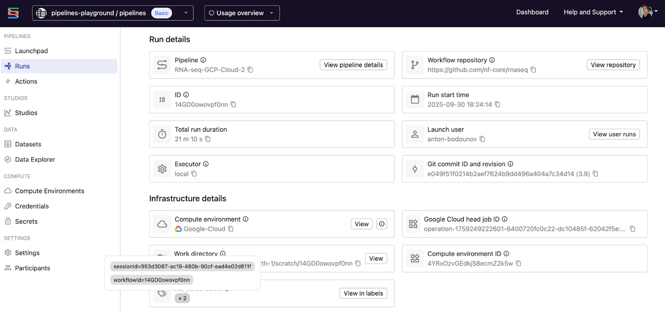
Task: Copy the Google Cloud head job ID
Action: pos(632,229)
